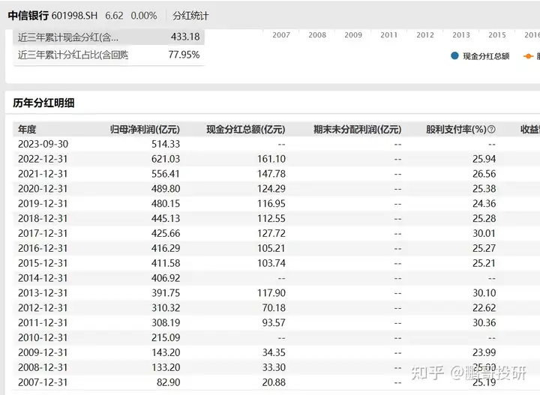This screenshot has width=540, height=395.
Task: Click the stock code 601998.SH
Action: (74, 16)
